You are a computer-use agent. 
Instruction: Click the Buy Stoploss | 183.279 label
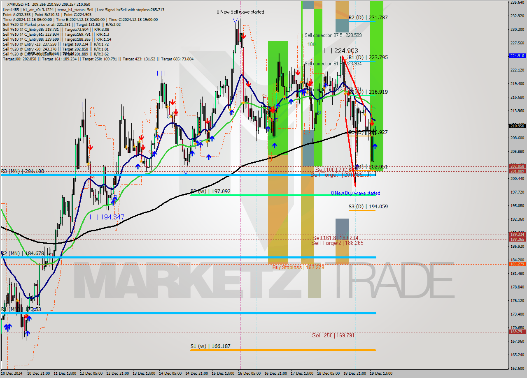pos(298,267)
